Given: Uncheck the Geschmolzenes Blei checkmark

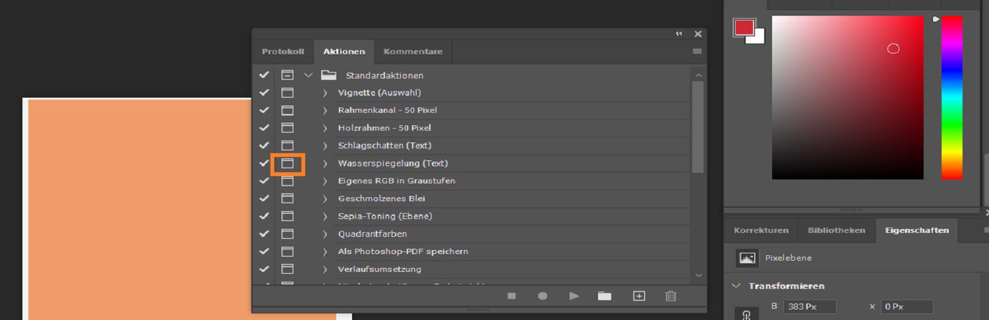Looking at the screenshot, I should tap(264, 199).
